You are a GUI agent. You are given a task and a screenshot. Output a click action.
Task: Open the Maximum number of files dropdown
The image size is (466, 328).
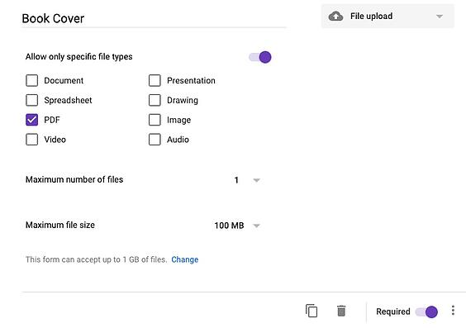pyautogui.click(x=247, y=180)
